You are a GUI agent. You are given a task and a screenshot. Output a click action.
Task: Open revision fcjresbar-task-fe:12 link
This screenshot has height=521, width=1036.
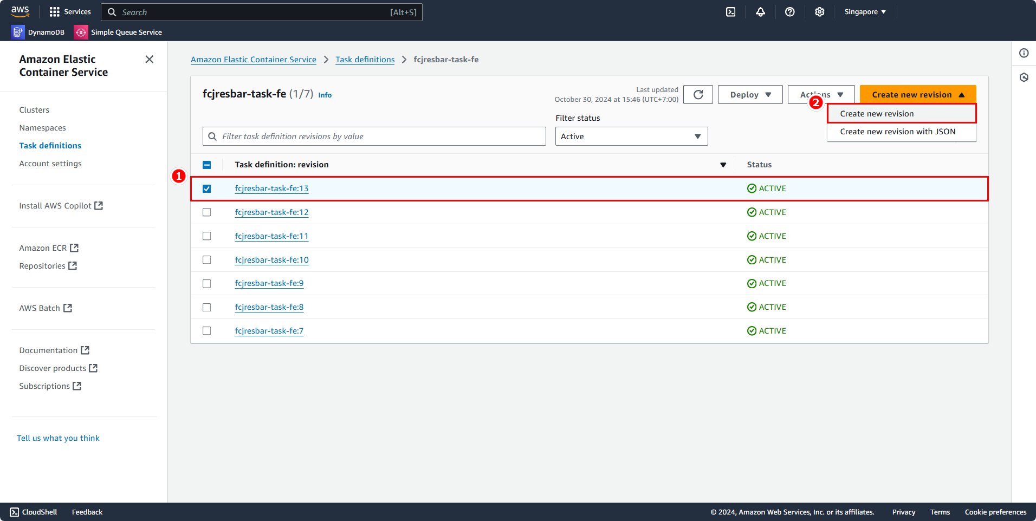pos(271,212)
